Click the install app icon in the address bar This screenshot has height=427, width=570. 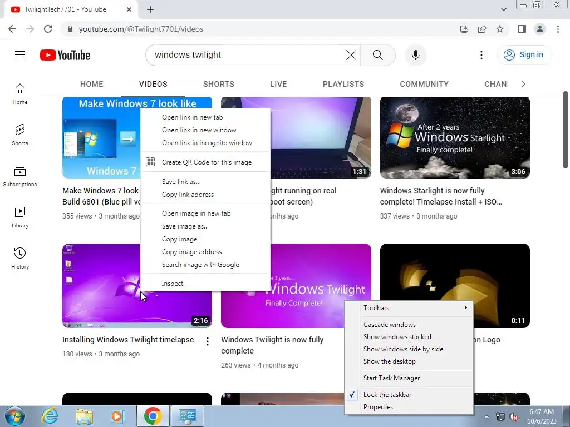point(464,29)
